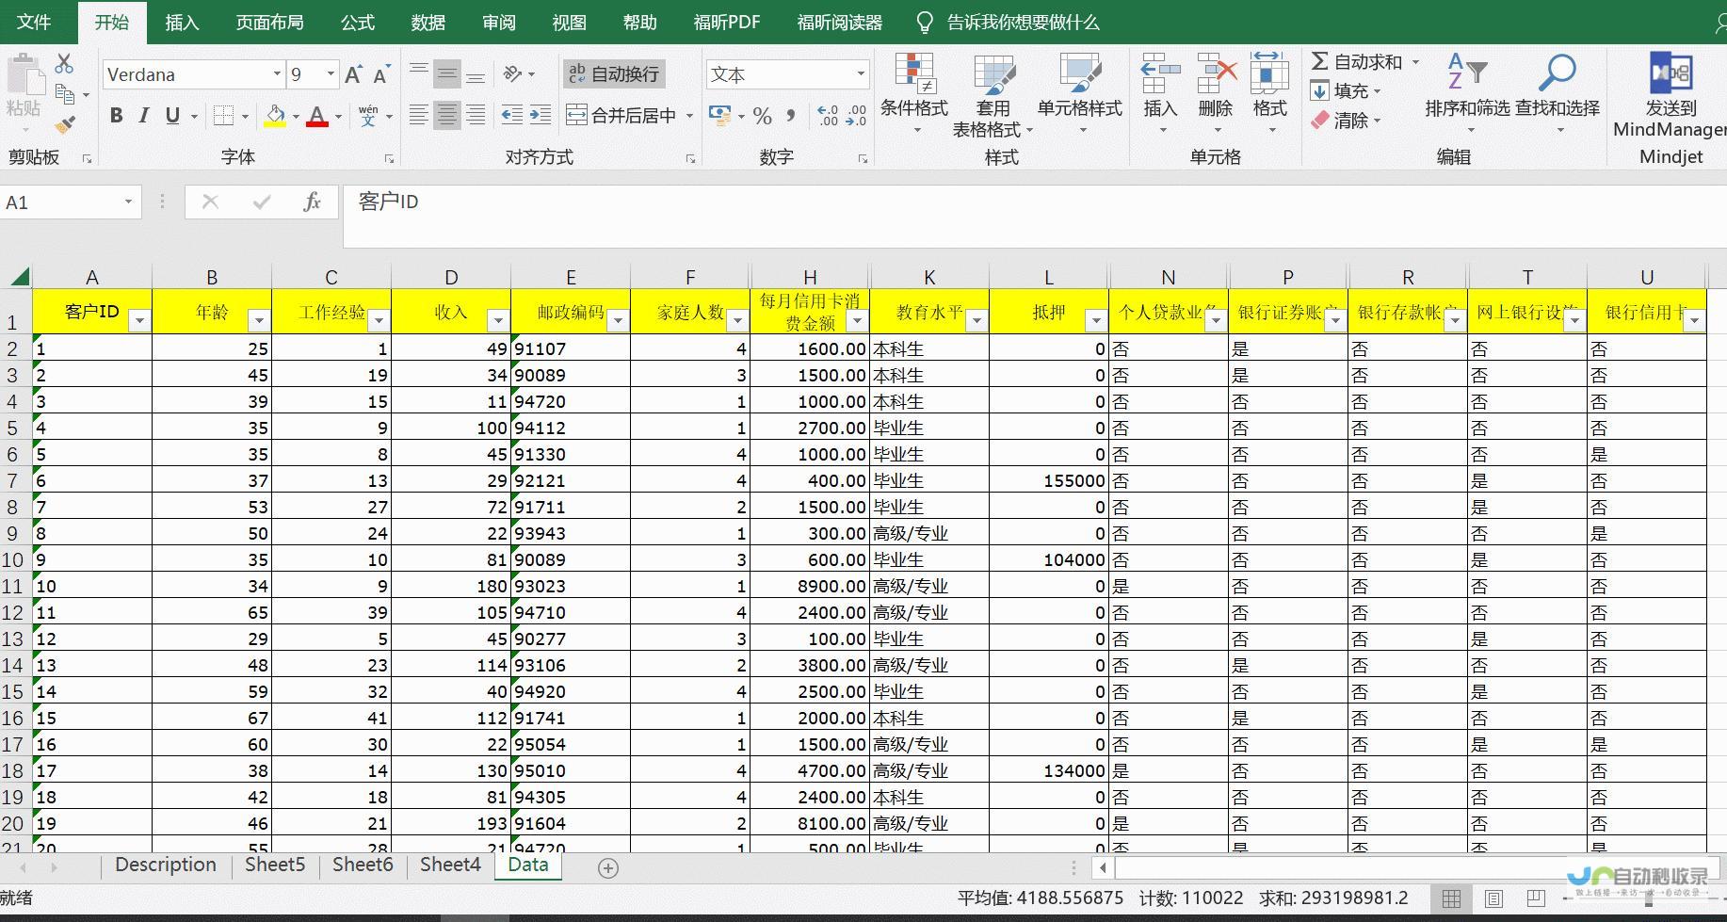This screenshot has height=922, width=1727.
Task: Apply comma style format
Action: tap(790, 116)
